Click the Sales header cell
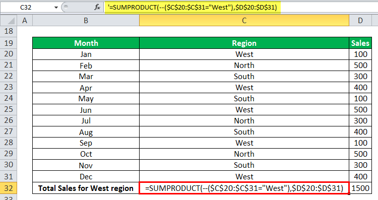The image size is (378, 200). pos(360,43)
